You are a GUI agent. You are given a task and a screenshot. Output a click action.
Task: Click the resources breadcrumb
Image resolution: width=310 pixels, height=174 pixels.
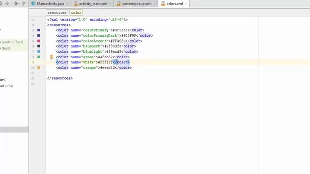[x=57, y=13]
